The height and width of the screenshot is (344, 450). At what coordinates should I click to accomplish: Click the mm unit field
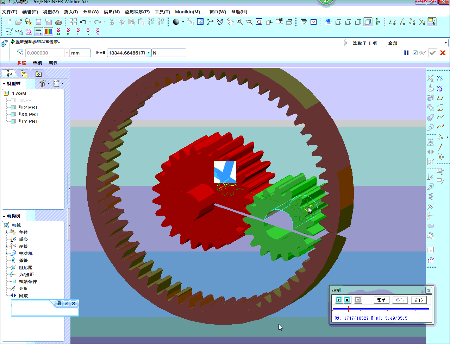pos(80,53)
